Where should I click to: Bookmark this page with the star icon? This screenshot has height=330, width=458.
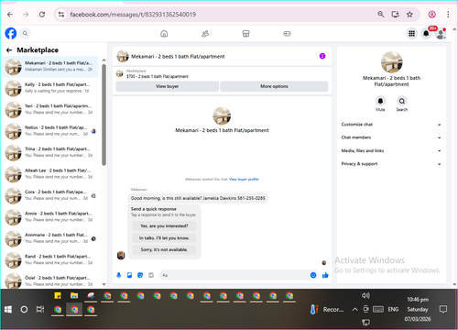point(409,15)
